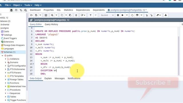Viewport: 183px width, 103px height.
Task: Select Foreign Data Wrappers tree item
Action: click(14, 45)
